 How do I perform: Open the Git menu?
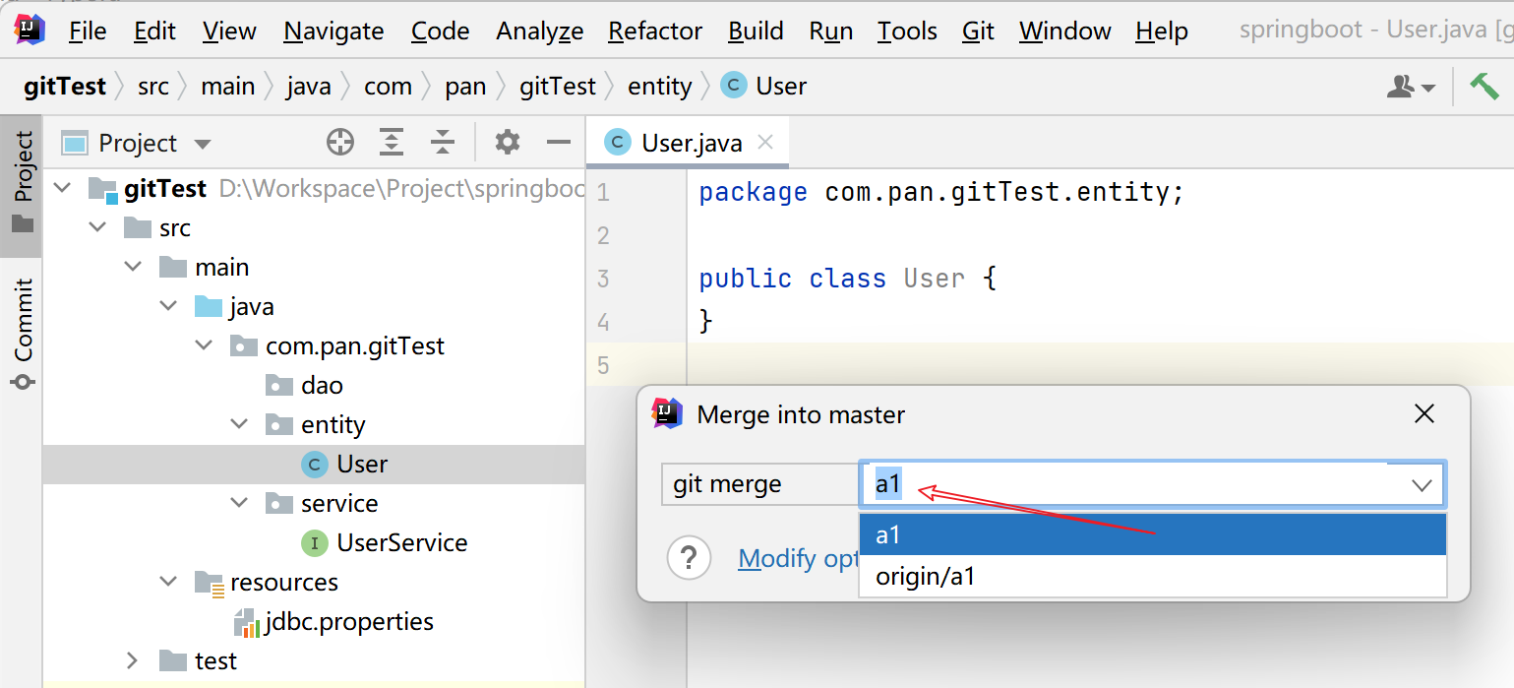(x=978, y=31)
